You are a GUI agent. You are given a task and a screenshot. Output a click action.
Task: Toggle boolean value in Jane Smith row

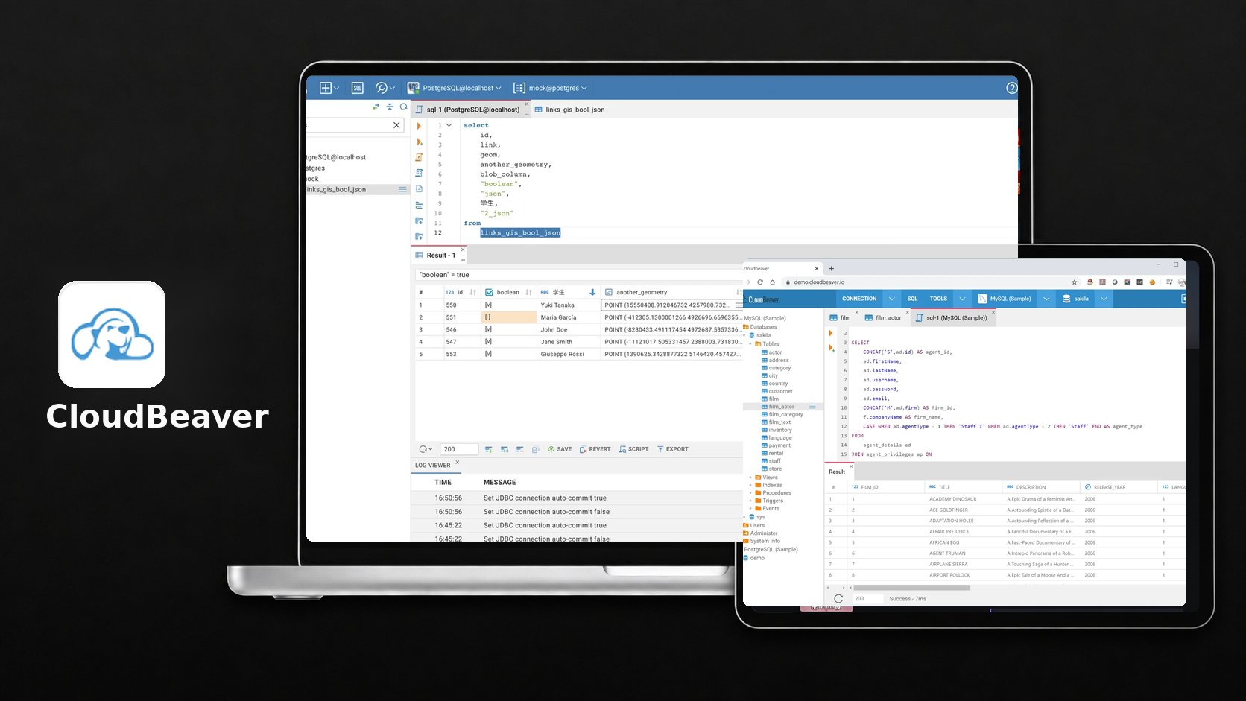pos(488,342)
